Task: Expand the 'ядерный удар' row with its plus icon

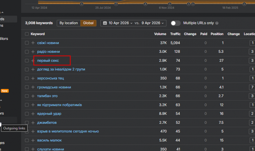Action: tap(33, 114)
